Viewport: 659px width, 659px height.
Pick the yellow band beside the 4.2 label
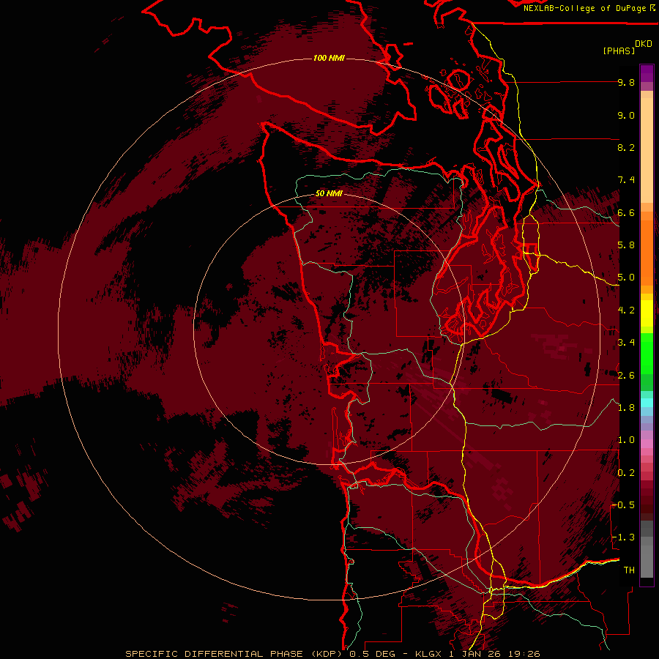point(647,313)
